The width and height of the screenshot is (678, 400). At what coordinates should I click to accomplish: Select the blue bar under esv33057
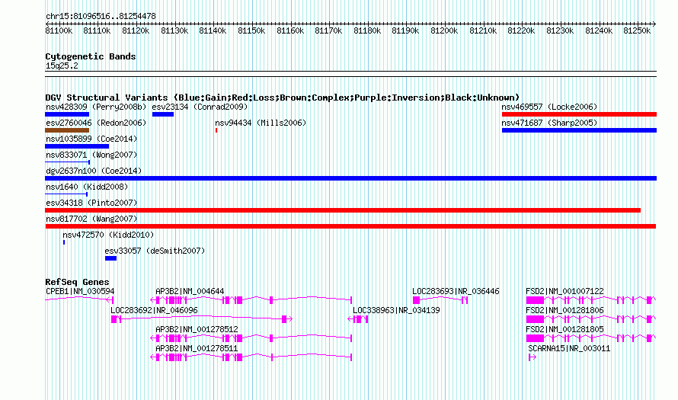pos(110,258)
